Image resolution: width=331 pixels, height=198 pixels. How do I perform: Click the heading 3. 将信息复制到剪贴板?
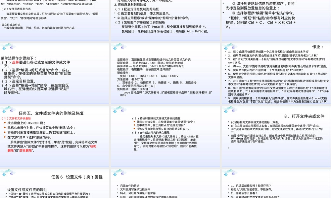pos(130,5)
